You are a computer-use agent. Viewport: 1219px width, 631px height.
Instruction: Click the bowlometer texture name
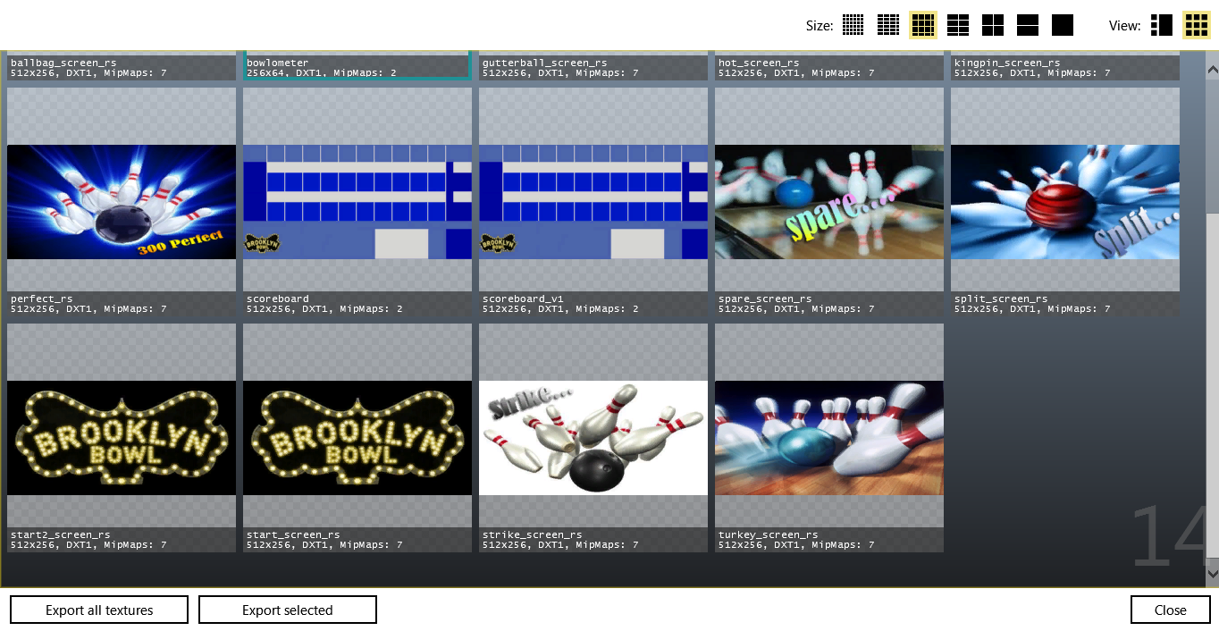[x=277, y=63]
